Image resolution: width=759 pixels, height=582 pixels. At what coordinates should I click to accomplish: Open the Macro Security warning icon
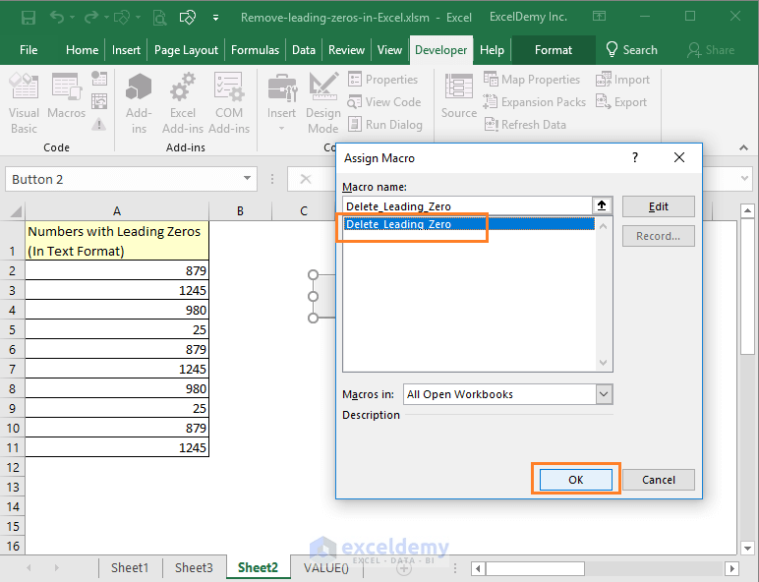pyautogui.click(x=99, y=125)
